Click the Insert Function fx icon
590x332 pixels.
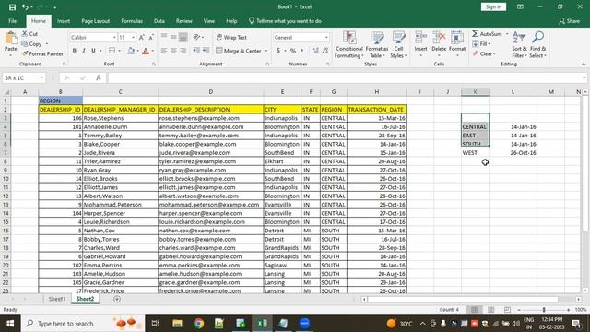pyautogui.click(x=99, y=77)
